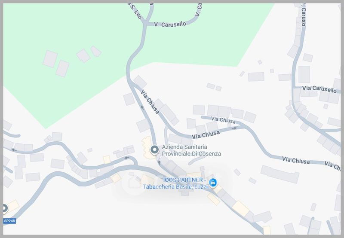
Task: Click the one-way arrow on eastbound Via Chiusa
Action: (x=234, y=128)
